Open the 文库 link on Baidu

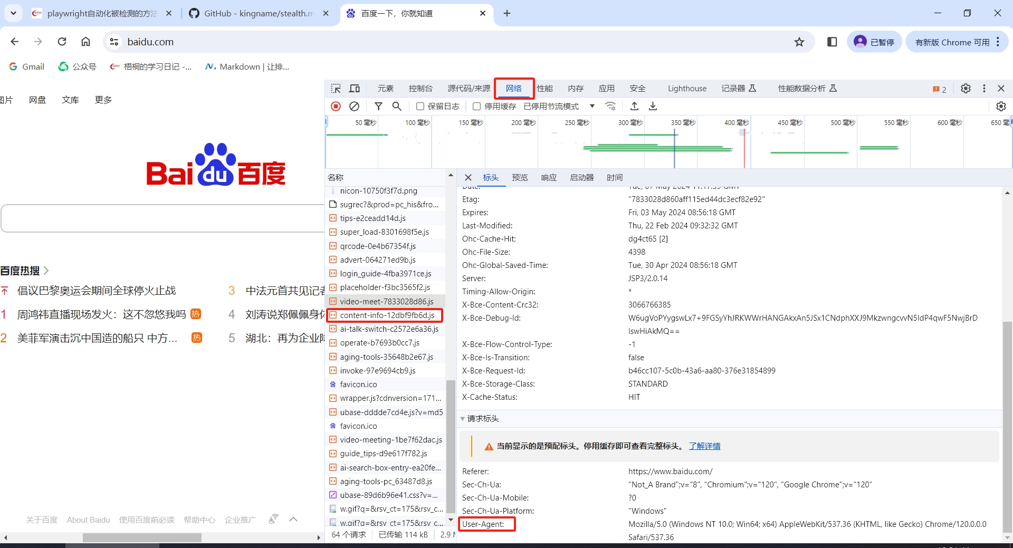70,100
